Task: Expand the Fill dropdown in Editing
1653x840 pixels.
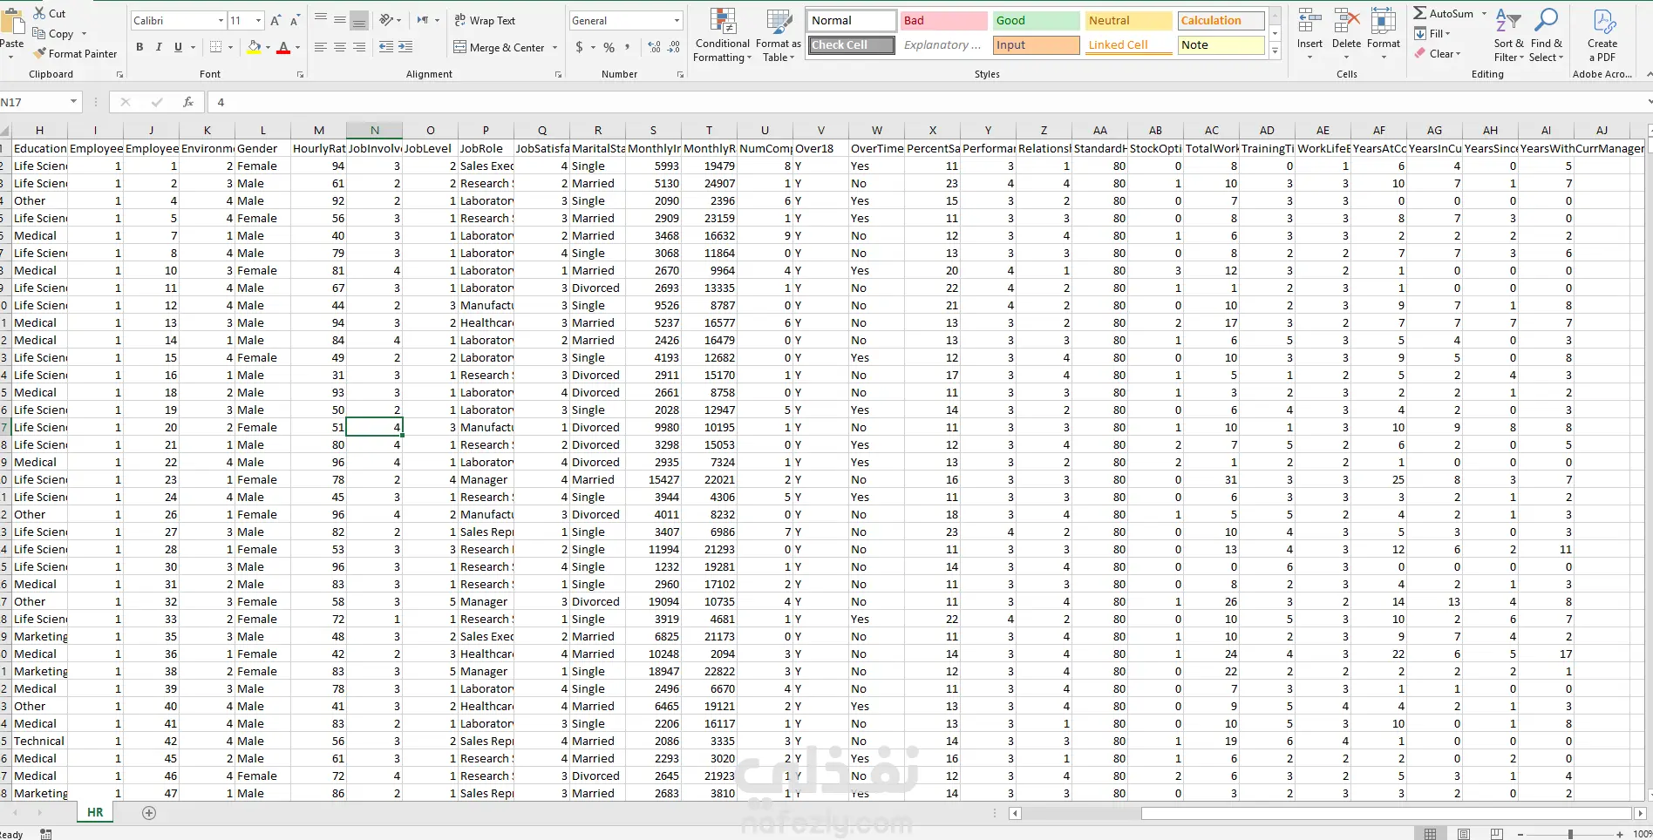Action: pyautogui.click(x=1446, y=34)
